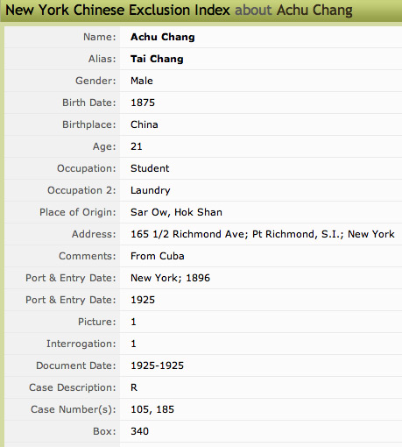Screen dimensions: 402x447
Task: Select the name value 'Achu Chang' in bold
Action: click(x=163, y=37)
